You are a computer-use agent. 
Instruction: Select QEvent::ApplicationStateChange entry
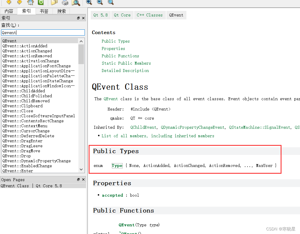pos(40,81)
